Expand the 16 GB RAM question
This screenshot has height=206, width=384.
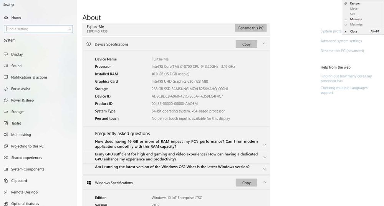pyautogui.click(x=265, y=144)
